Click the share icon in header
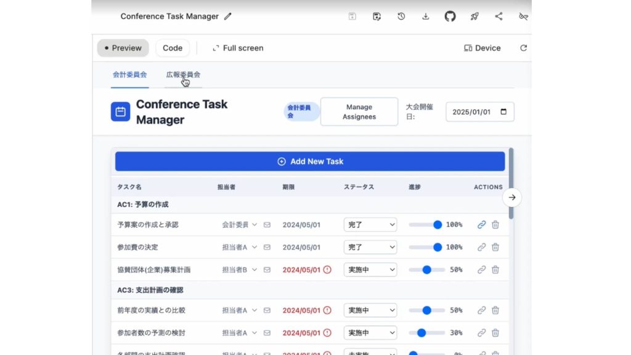Viewport: 631px width, 355px height. click(x=499, y=17)
